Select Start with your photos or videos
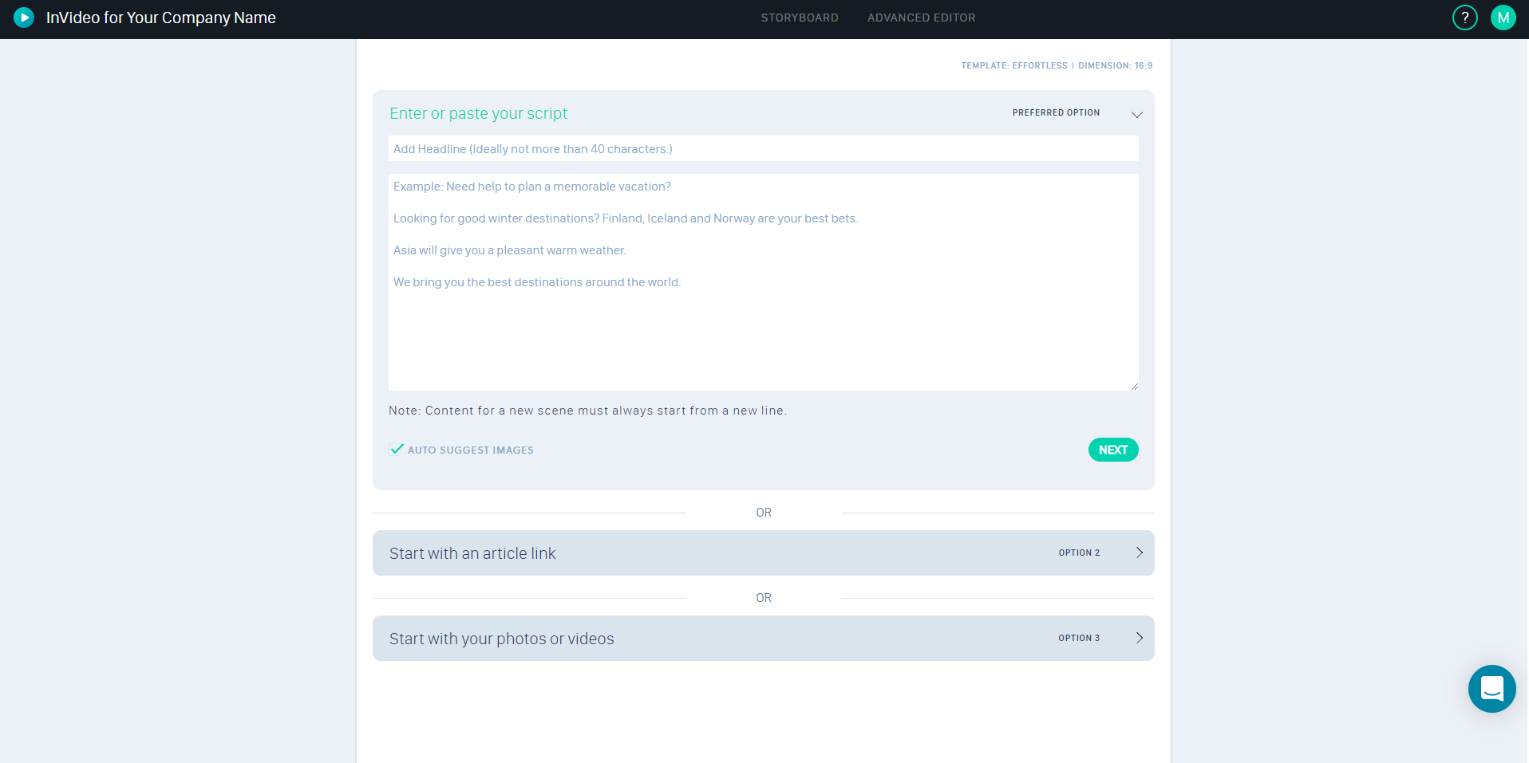The height and width of the screenshot is (763, 1529). 501,639
